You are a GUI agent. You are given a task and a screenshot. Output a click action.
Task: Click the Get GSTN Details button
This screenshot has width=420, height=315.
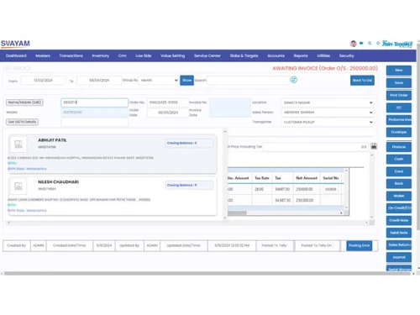[22, 122]
